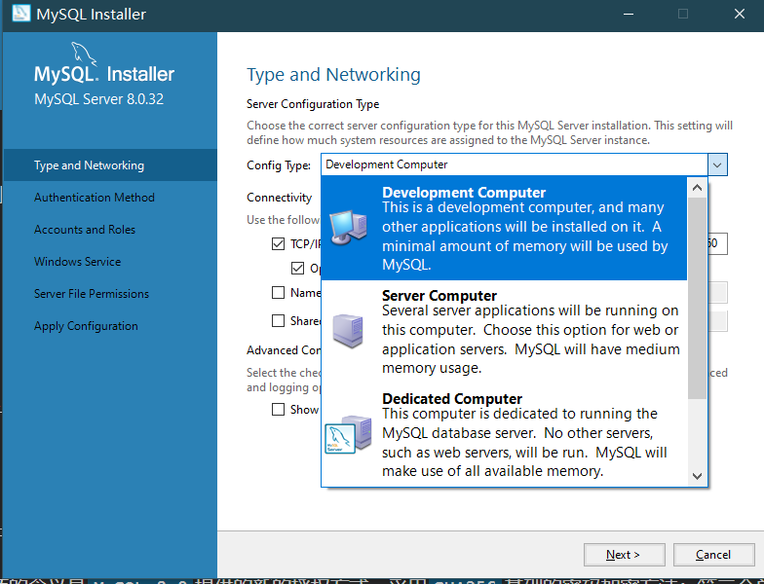Screen dimensions: 764x584
Task: Click the Connectivity section label
Action: (279, 197)
